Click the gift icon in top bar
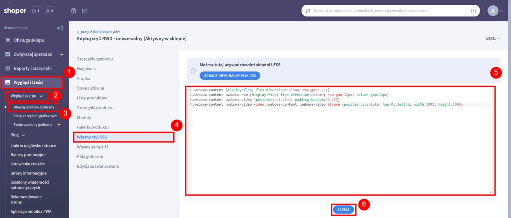The height and width of the screenshot is (218, 511). point(74,11)
